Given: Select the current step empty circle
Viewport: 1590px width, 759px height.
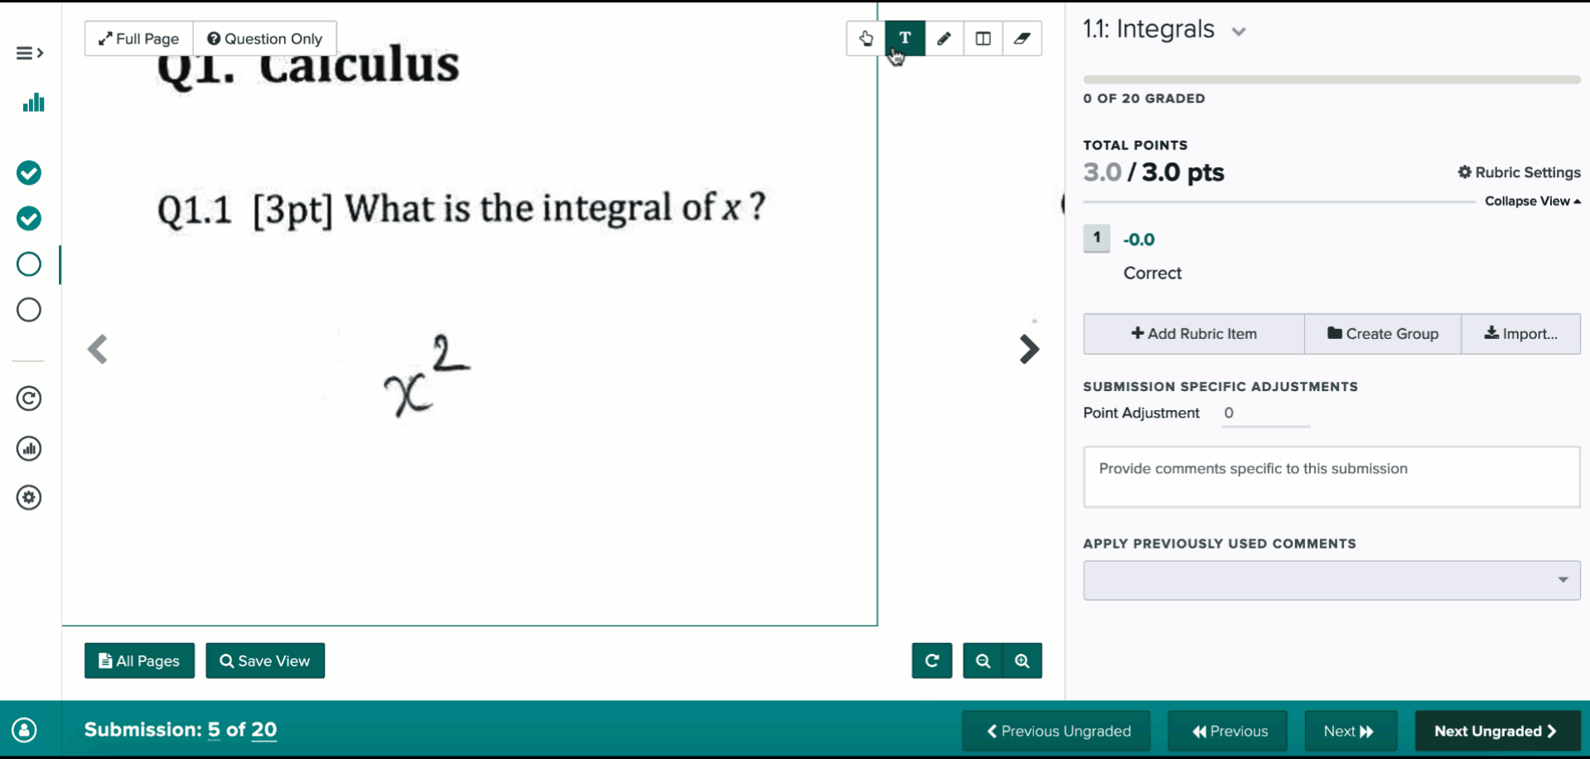Looking at the screenshot, I should (29, 264).
